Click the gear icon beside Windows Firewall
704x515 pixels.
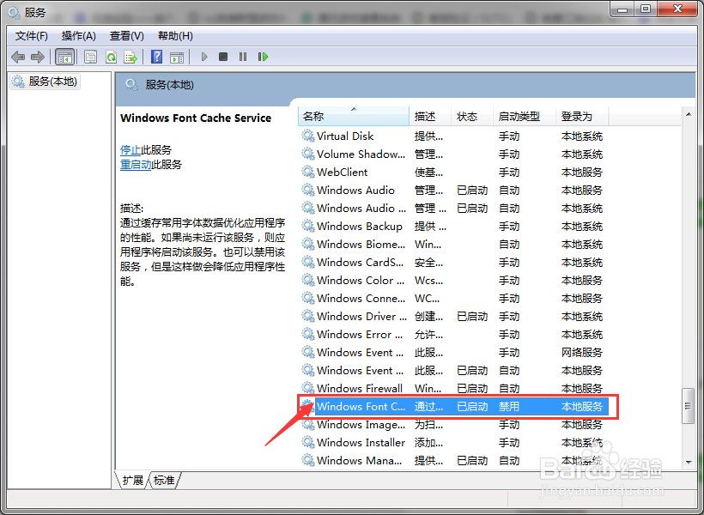307,387
